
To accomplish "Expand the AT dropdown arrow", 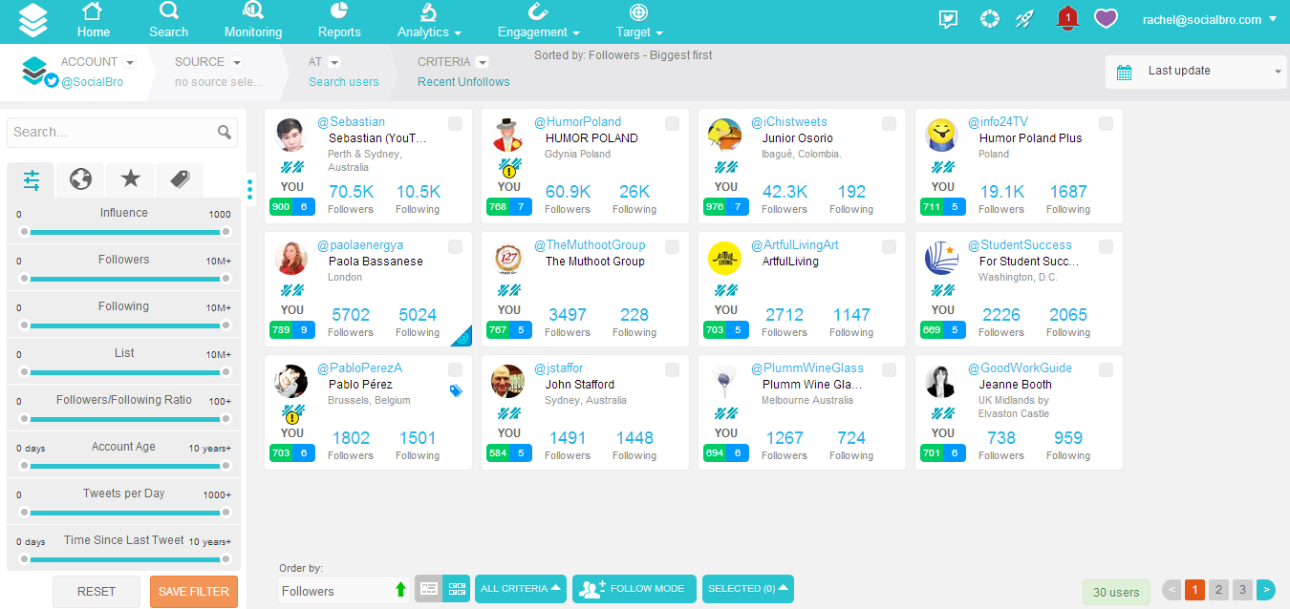I will [334, 62].
